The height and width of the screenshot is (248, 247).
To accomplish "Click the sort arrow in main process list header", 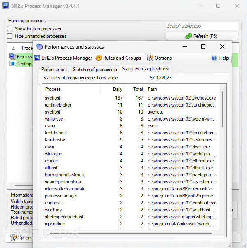I will click(x=14, y=48).
